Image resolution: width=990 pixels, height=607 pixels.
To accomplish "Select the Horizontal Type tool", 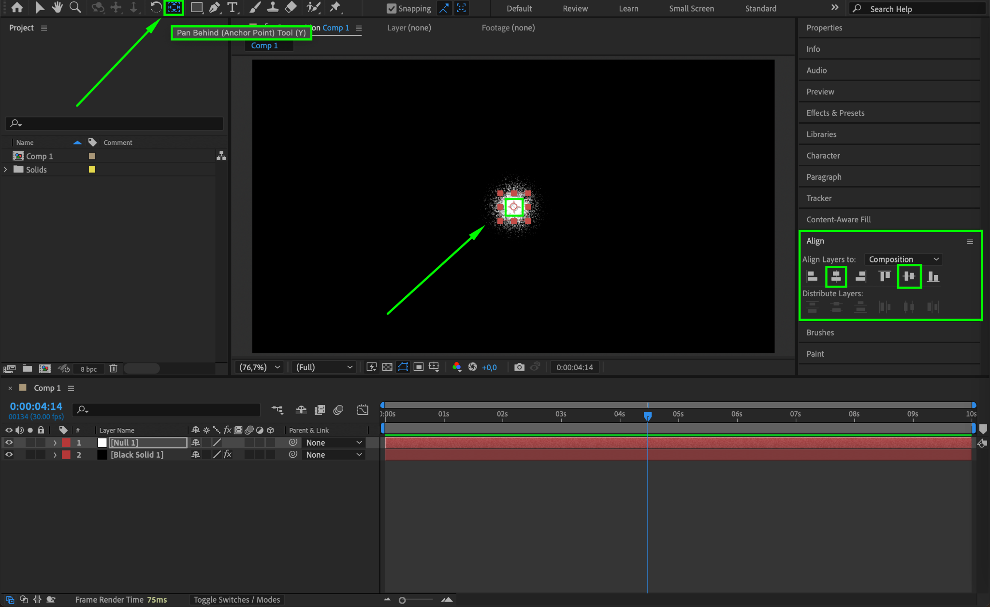I will [x=233, y=8].
